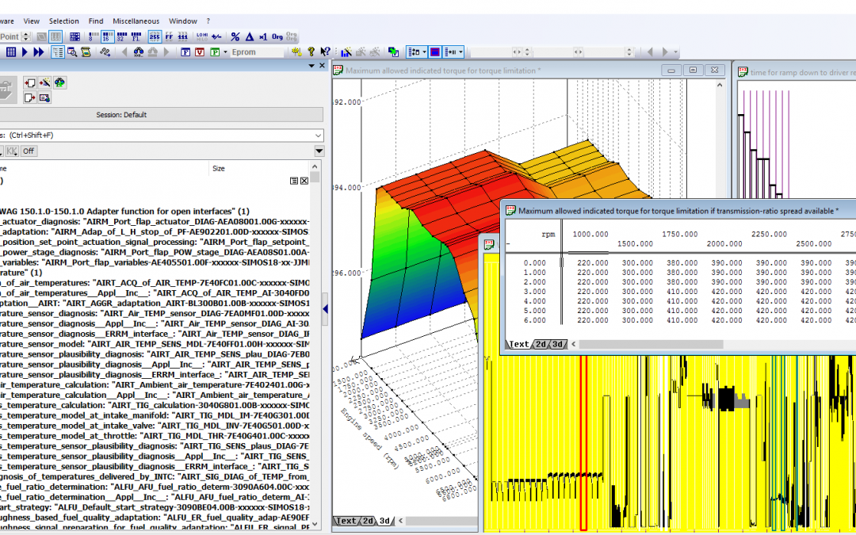Open the far-right navigation toolbar dropdown arrow
This screenshot has height=535, width=856.
(x=676, y=52)
